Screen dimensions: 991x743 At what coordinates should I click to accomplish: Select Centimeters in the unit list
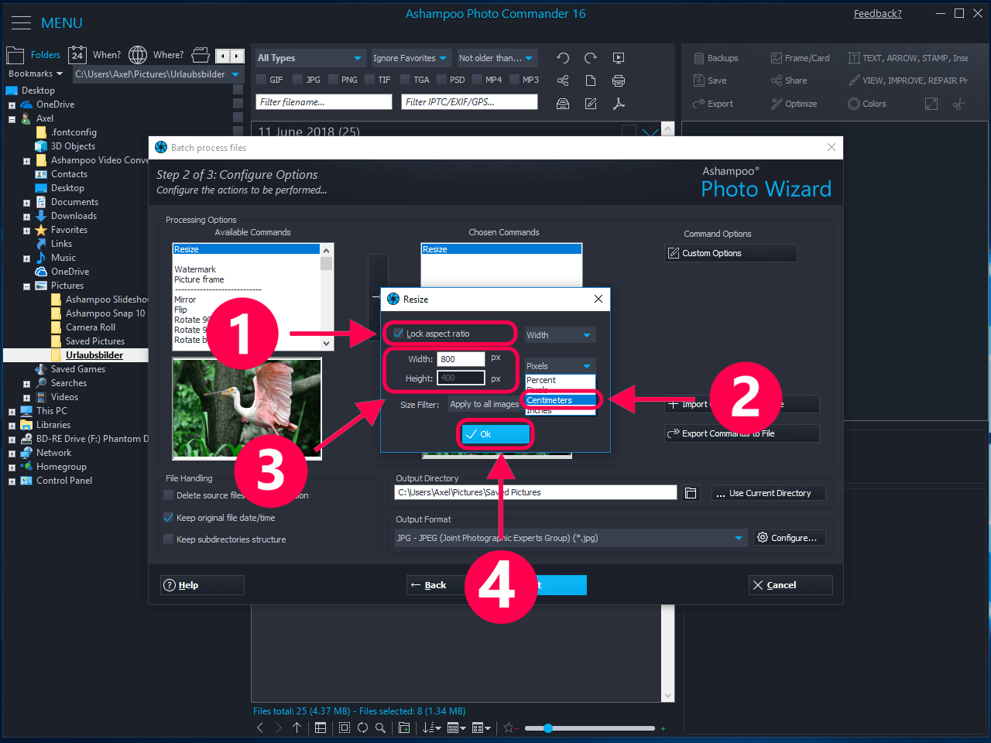click(561, 400)
